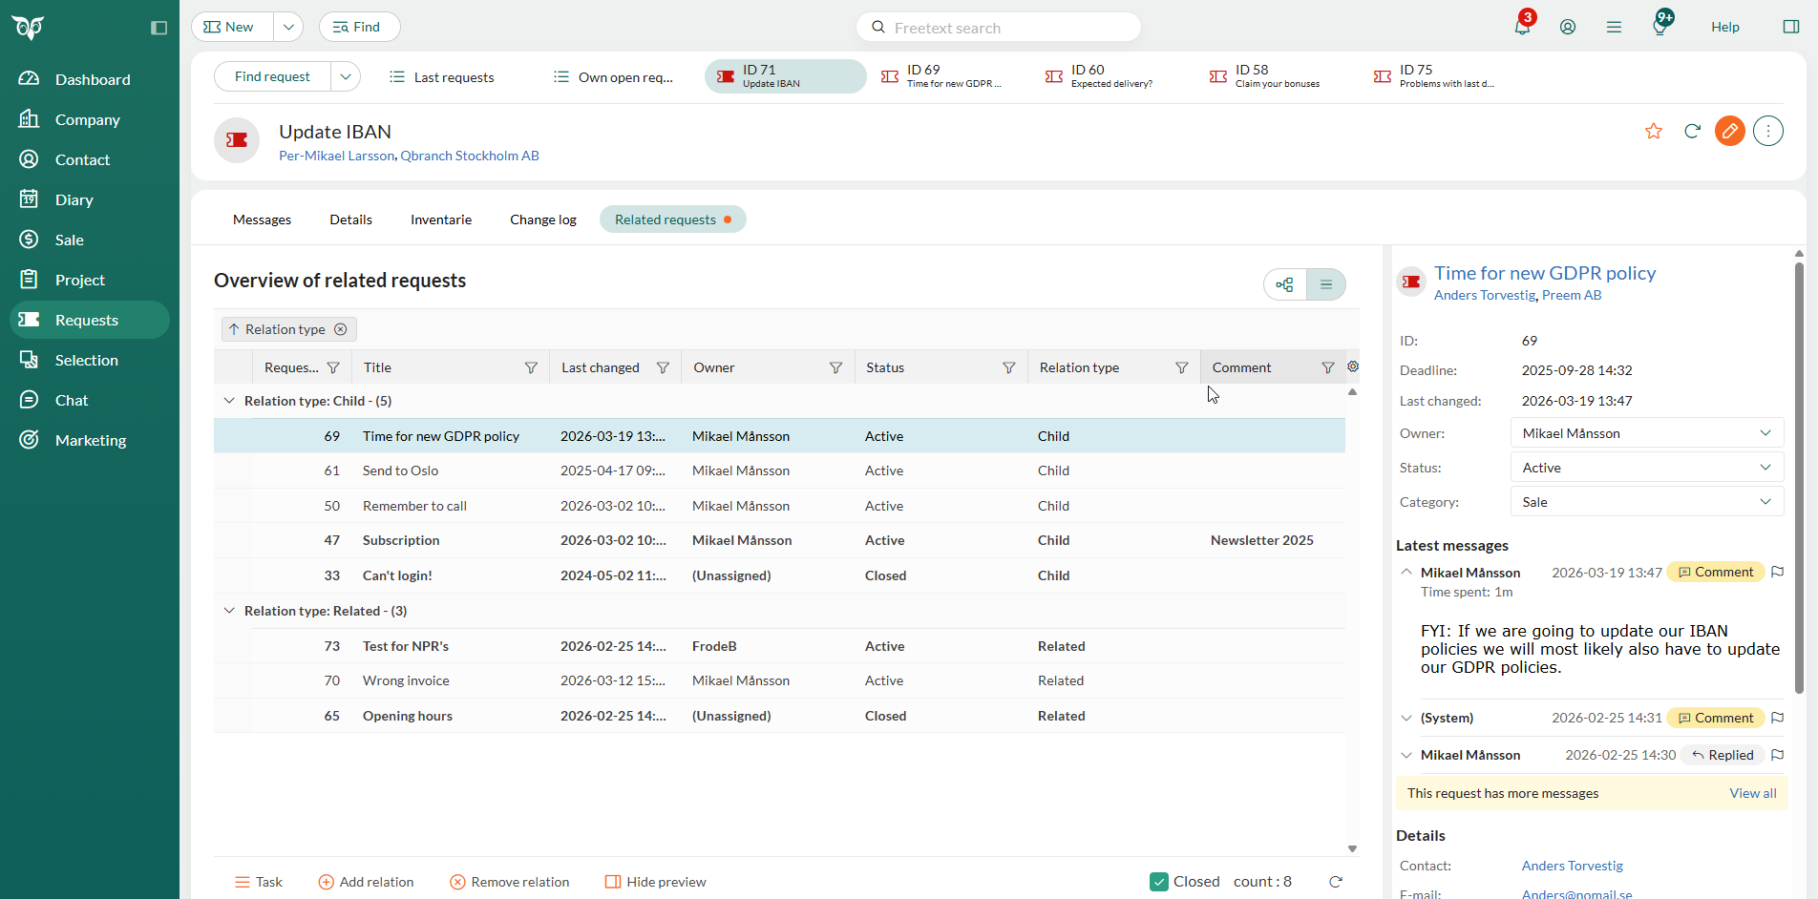
Task: Open Requests in the sidebar menu
Action: (87, 320)
